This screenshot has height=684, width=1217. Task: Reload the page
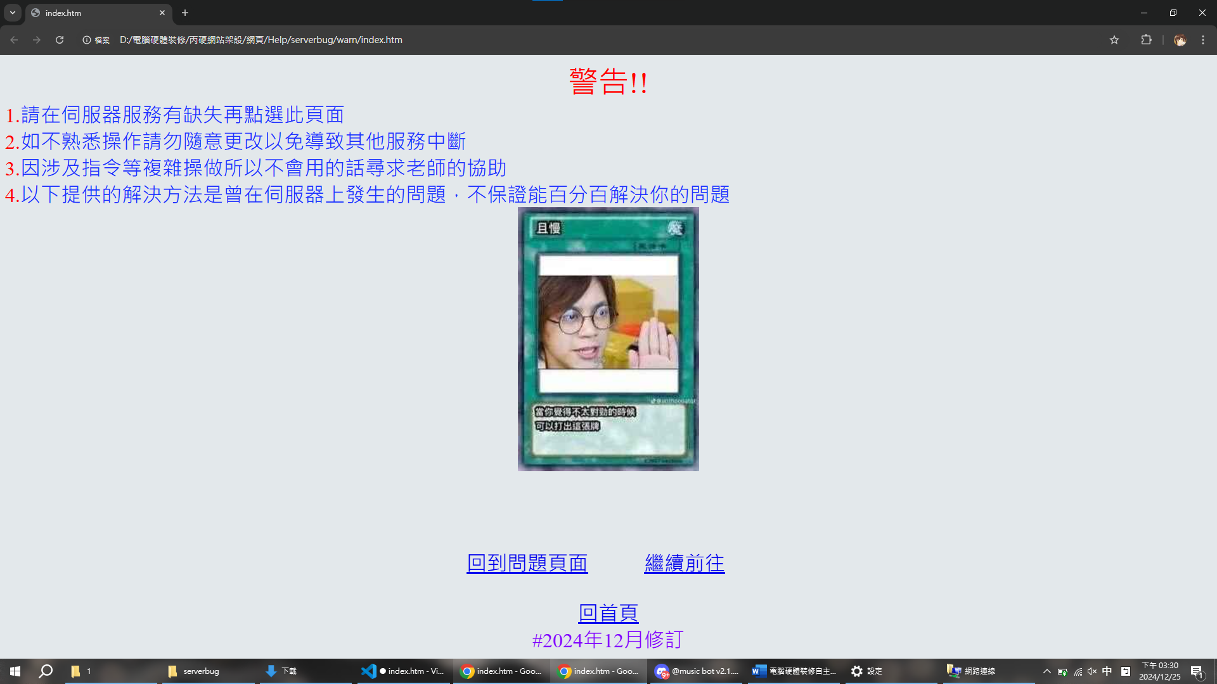click(x=60, y=40)
